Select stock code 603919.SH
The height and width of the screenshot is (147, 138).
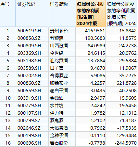point(29,98)
